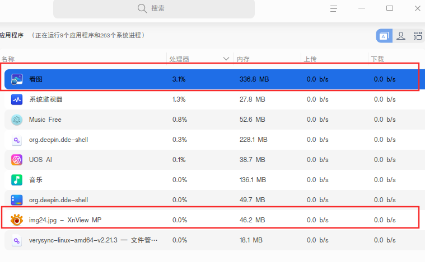Viewport: 425px width, 262px height.
Task: Select the green 音乐 music app icon
Action: [x=17, y=180]
